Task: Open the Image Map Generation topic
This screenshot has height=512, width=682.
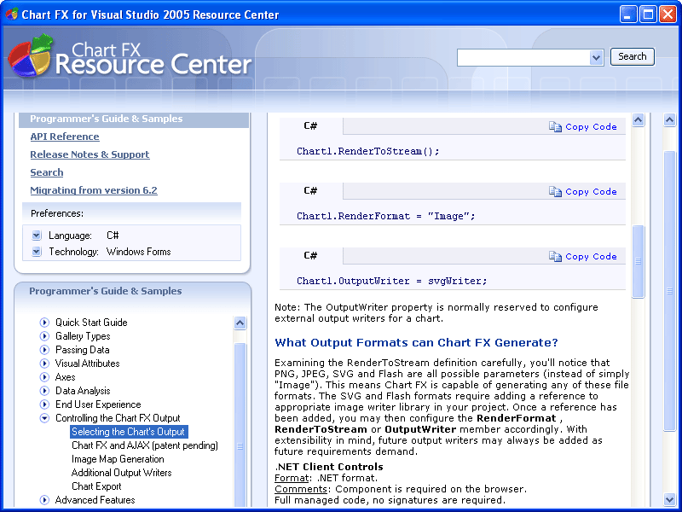Action: click(118, 459)
